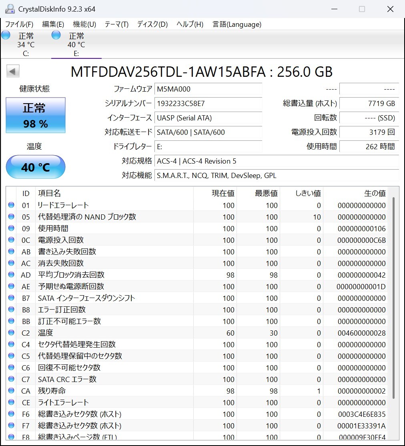Click the blue status dot beside 残り寿命
This screenshot has height=446, width=405.
pos(11,391)
